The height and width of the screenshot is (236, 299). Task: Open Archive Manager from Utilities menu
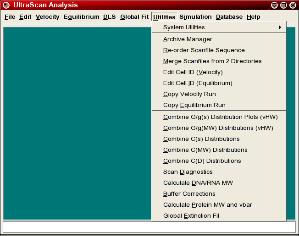point(188,39)
